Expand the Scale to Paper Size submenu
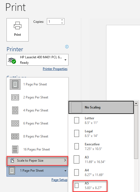Screen dimensions: 140x192 (x=37, y=161)
